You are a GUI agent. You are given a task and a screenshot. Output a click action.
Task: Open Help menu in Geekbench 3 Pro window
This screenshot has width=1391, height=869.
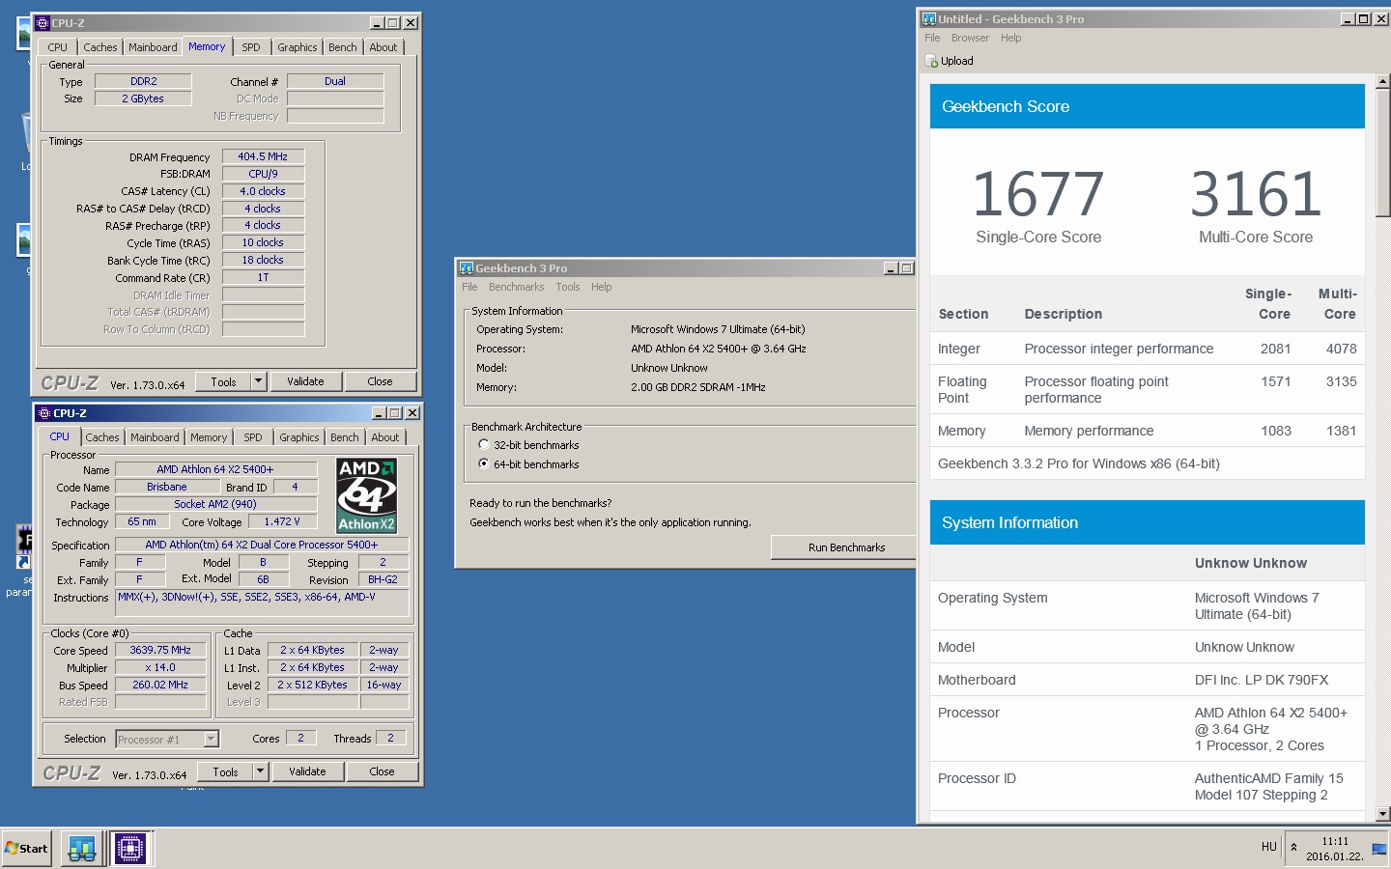602,287
